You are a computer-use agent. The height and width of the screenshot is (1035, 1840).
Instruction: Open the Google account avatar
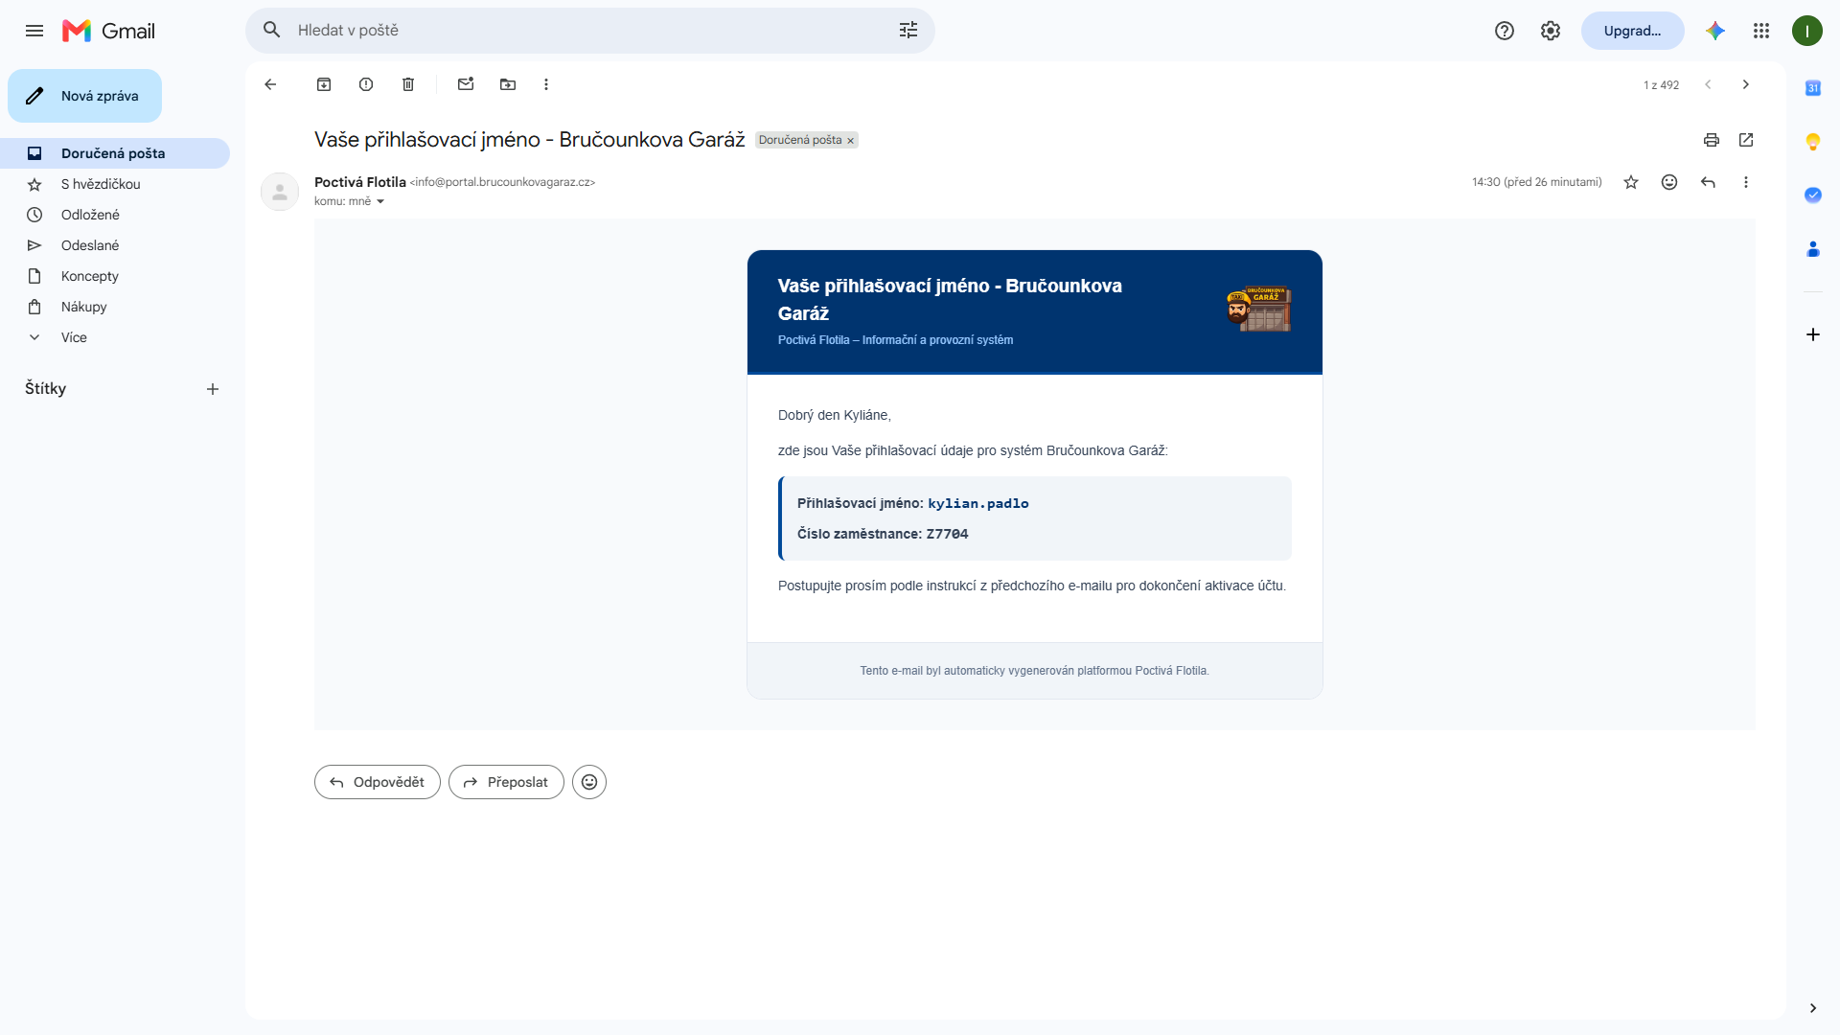pos(1807,31)
